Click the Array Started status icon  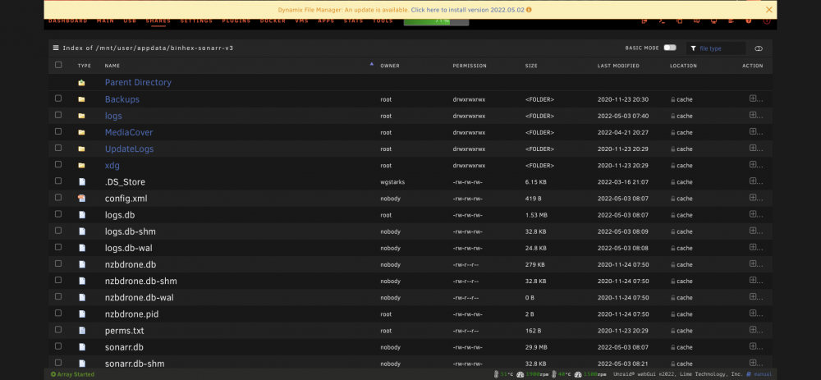point(53,374)
